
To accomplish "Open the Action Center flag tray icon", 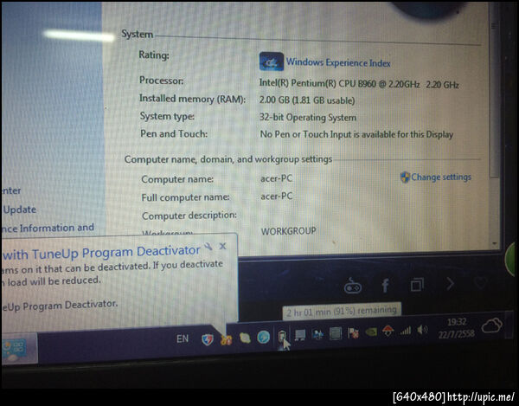I will point(353,332).
